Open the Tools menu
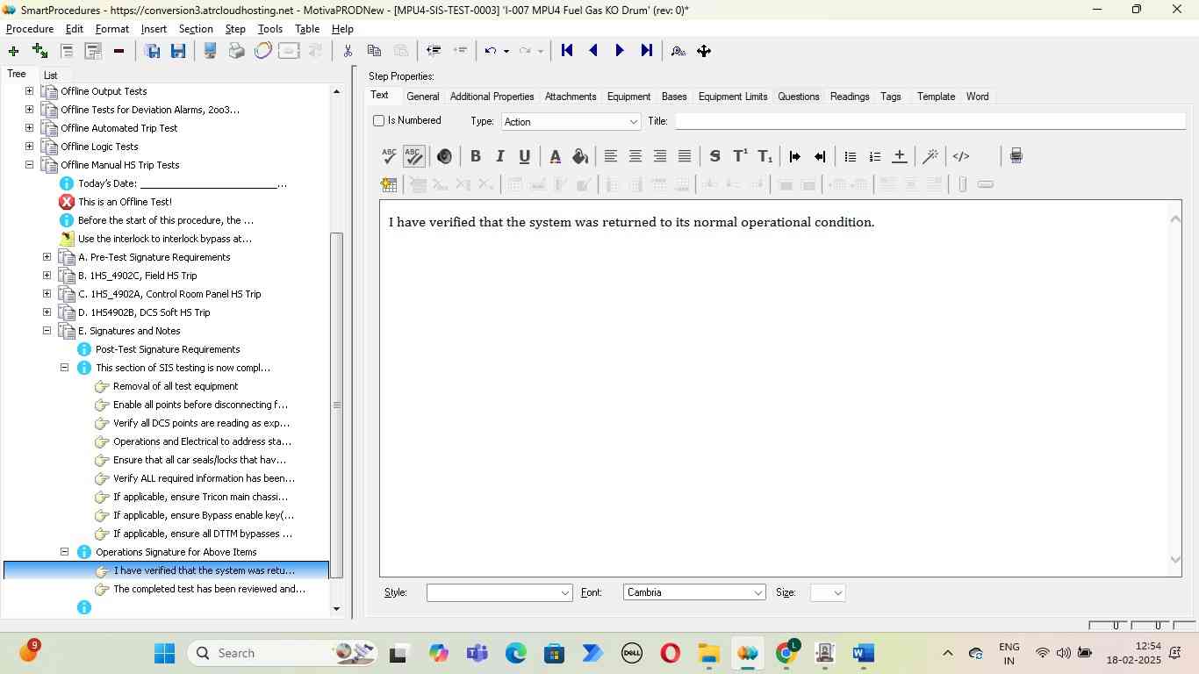Viewport: 1199px width, 674px height. [269, 29]
